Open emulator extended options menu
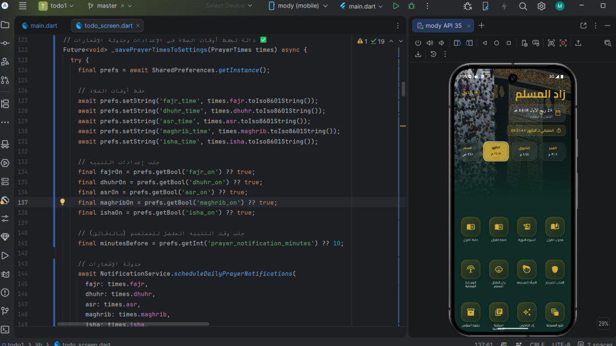The width and height of the screenshot is (616, 346). point(445,54)
